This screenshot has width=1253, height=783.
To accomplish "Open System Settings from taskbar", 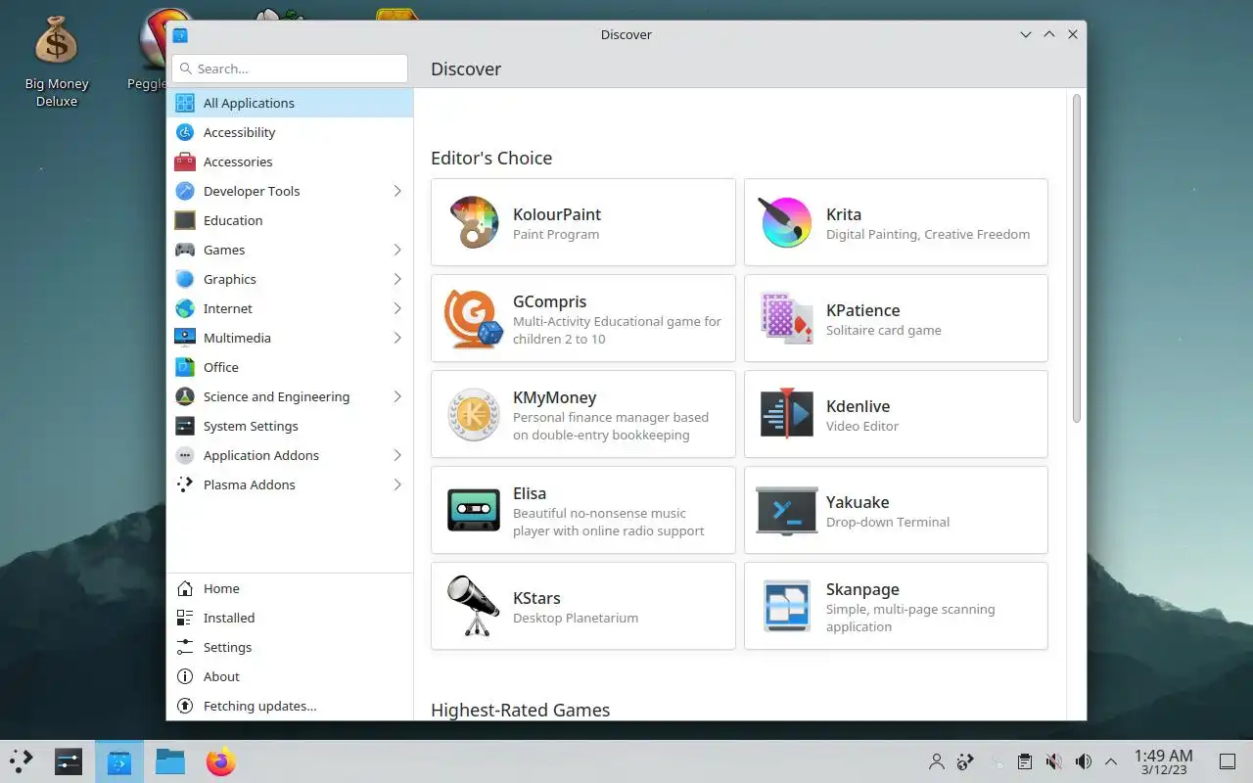I will tap(69, 761).
